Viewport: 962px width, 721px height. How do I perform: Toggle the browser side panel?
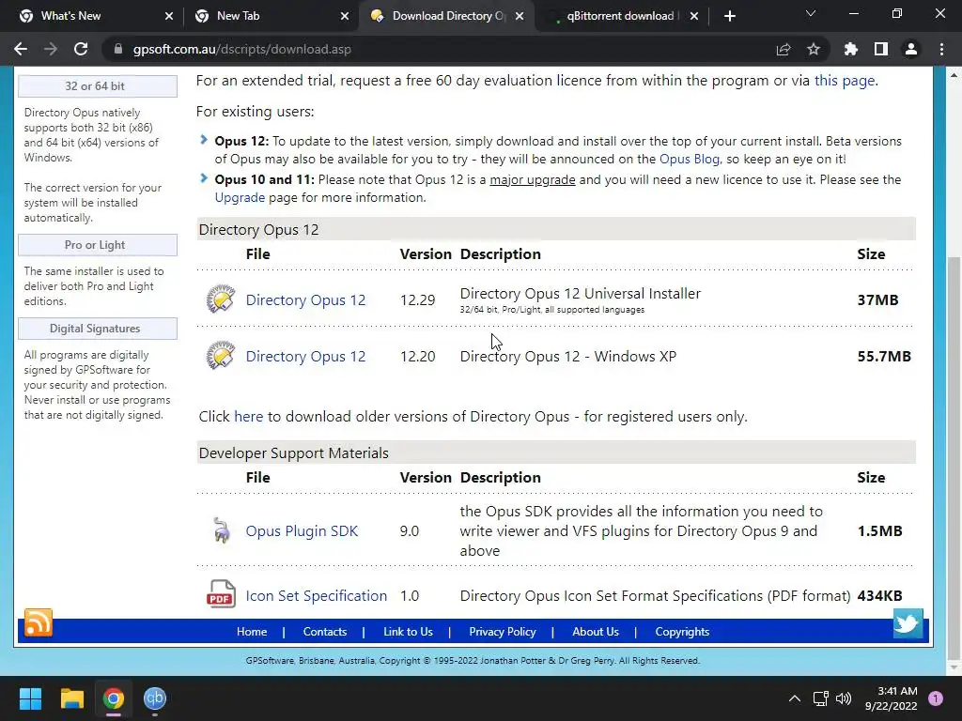tap(881, 49)
